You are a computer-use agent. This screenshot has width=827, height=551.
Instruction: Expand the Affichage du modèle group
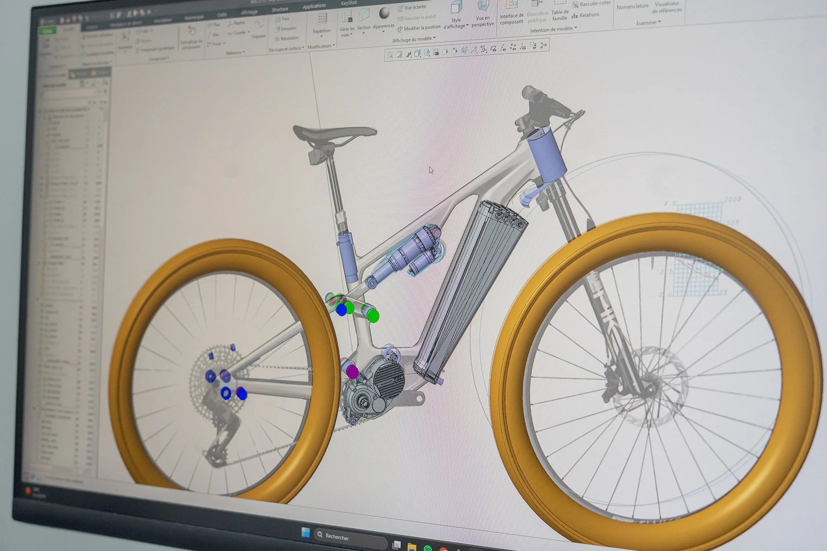(x=413, y=40)
